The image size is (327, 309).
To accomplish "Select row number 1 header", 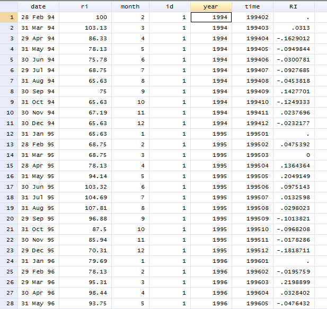I will tap(9, 17).
